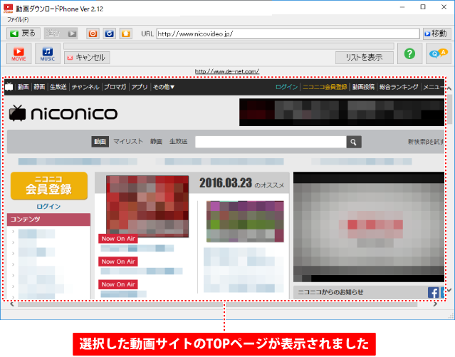Click the http://www.de-net.com/ link

tap(227, 71)
